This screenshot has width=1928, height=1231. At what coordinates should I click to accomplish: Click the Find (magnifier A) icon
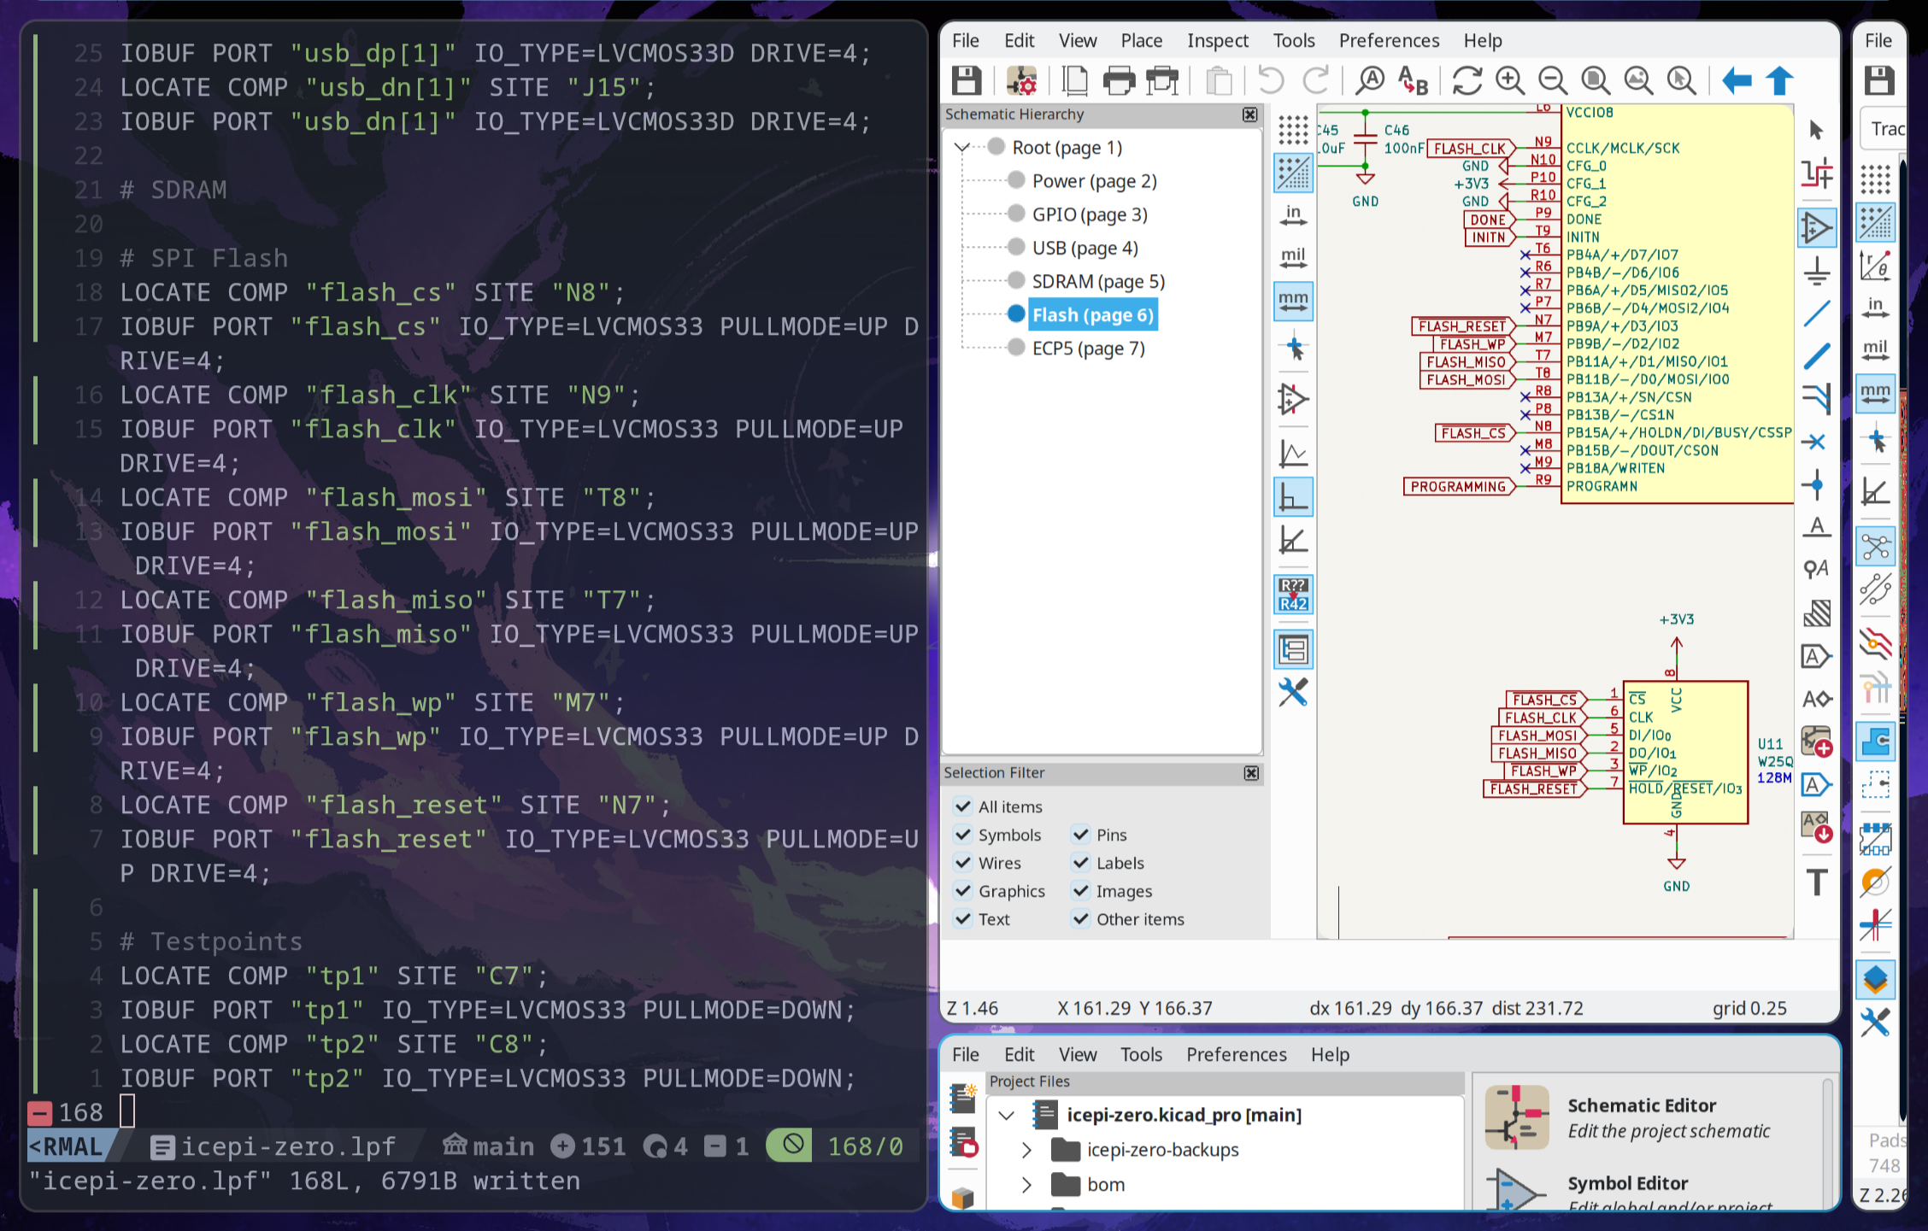[x=1370, y=81]
